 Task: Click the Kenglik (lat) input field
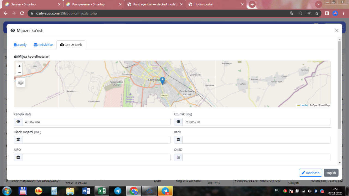(96, 122)
